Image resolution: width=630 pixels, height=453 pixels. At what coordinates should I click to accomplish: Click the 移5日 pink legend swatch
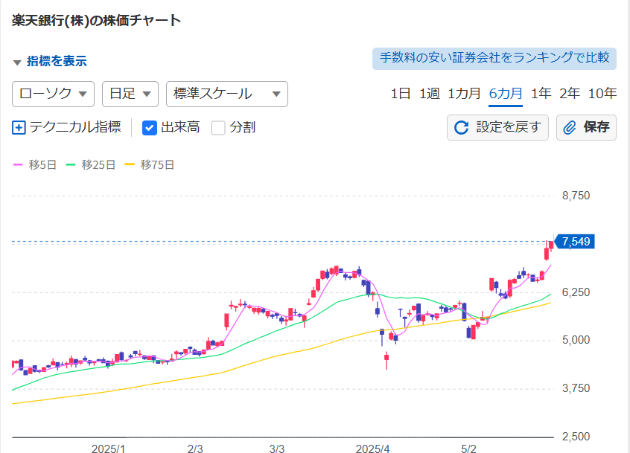point(18,164)
